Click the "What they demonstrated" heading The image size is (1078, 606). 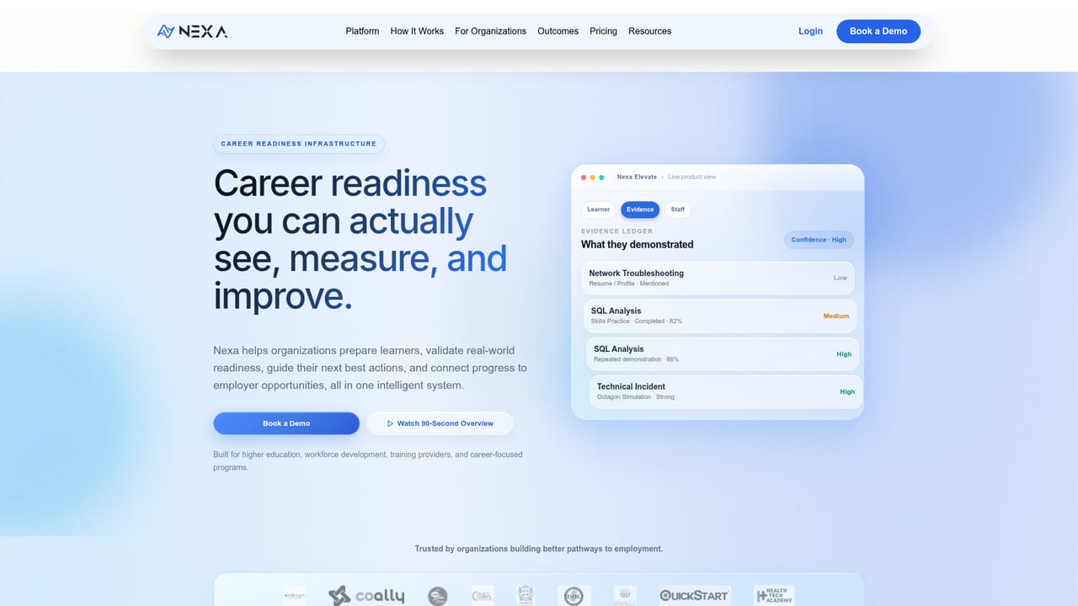point(638,245)
